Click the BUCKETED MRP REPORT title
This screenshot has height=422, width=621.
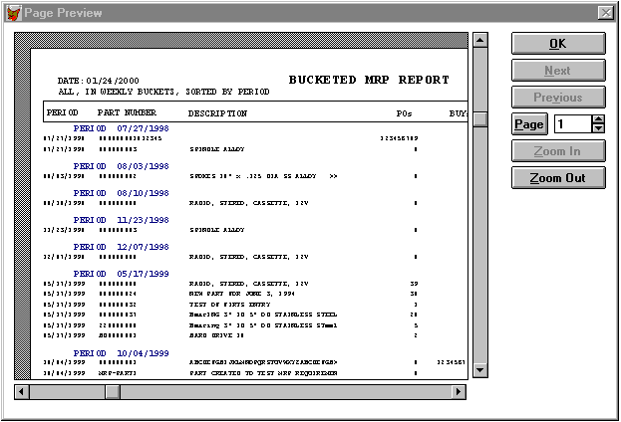[369, 80]
